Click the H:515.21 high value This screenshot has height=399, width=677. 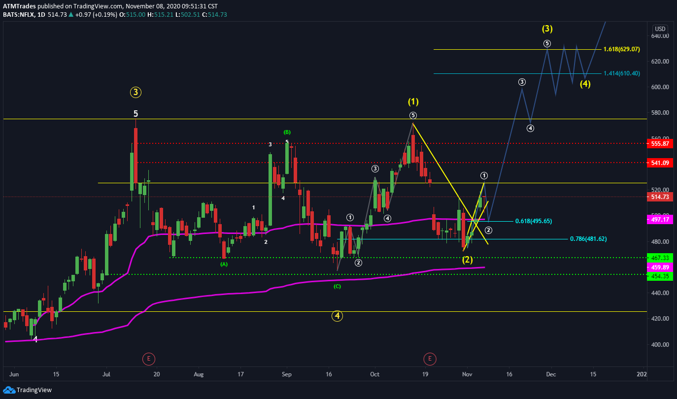tap(160, 15)
